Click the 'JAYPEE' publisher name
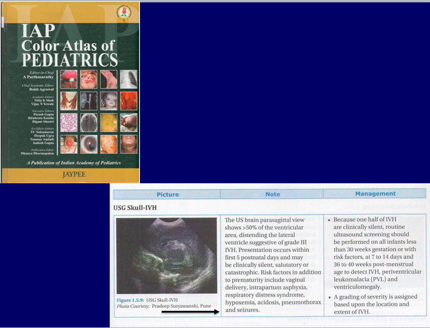430x328 pixels. point(74,174)
